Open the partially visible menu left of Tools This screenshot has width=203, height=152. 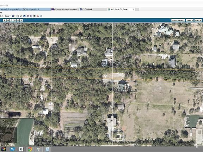coord(1,16)
